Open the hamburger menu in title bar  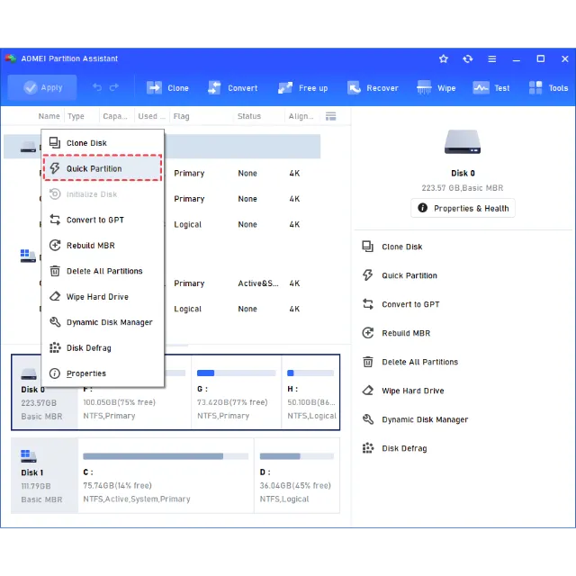click(491, 59)
